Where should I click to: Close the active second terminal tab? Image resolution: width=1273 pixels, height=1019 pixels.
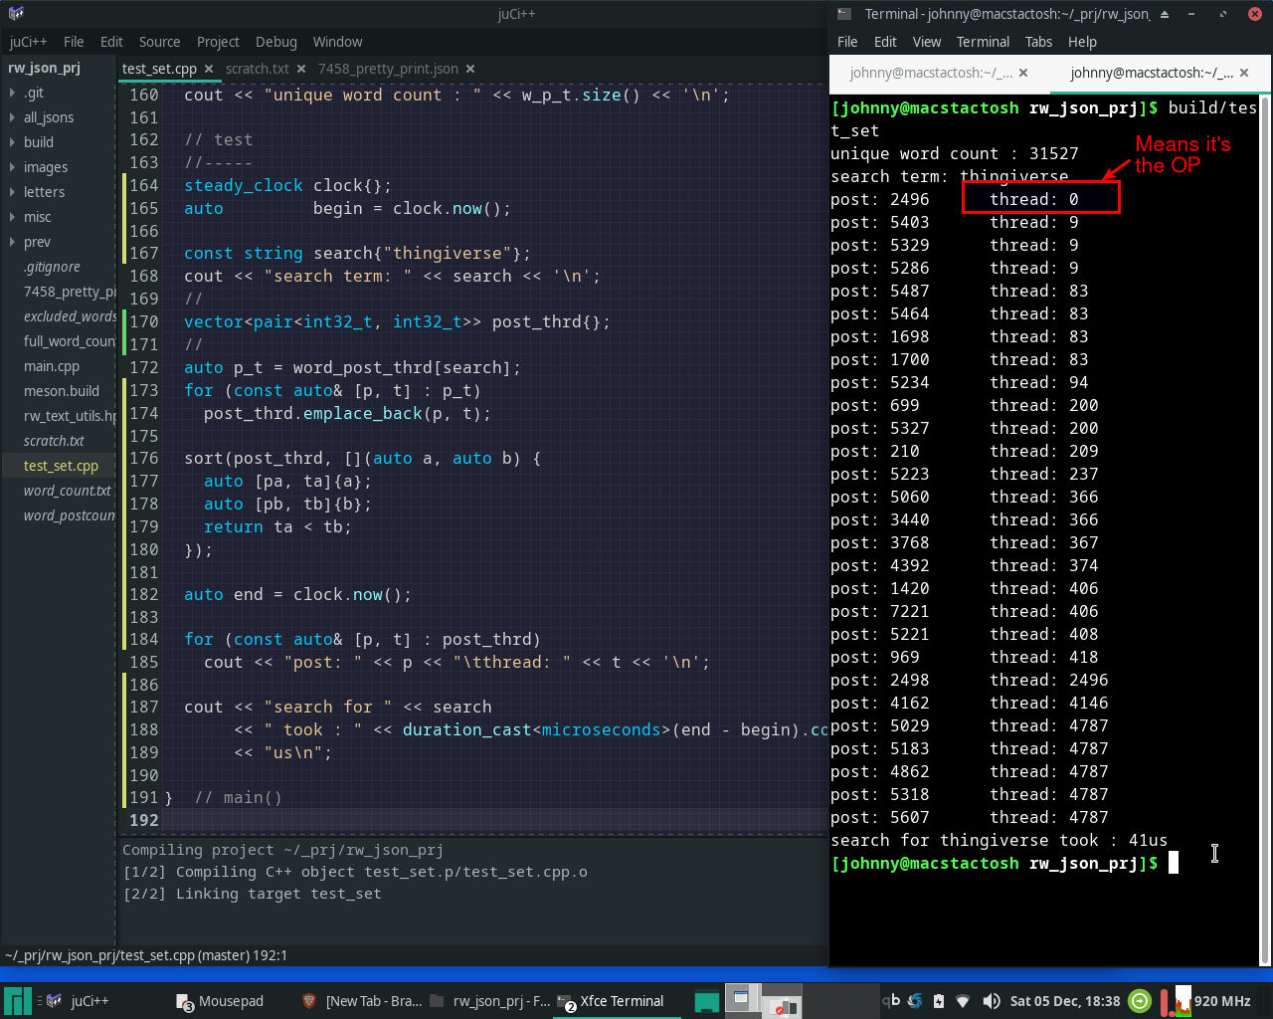click(x=1244, y=73)
